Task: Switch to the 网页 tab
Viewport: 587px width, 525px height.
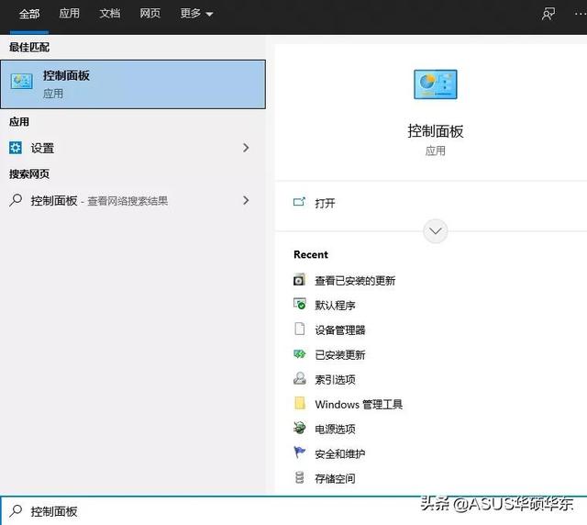Action: coord(150,14)
